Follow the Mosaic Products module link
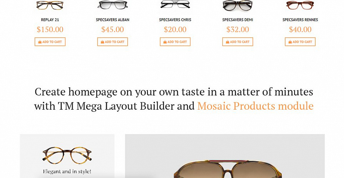This screenshot has width=344, height=178. [255, 106]
